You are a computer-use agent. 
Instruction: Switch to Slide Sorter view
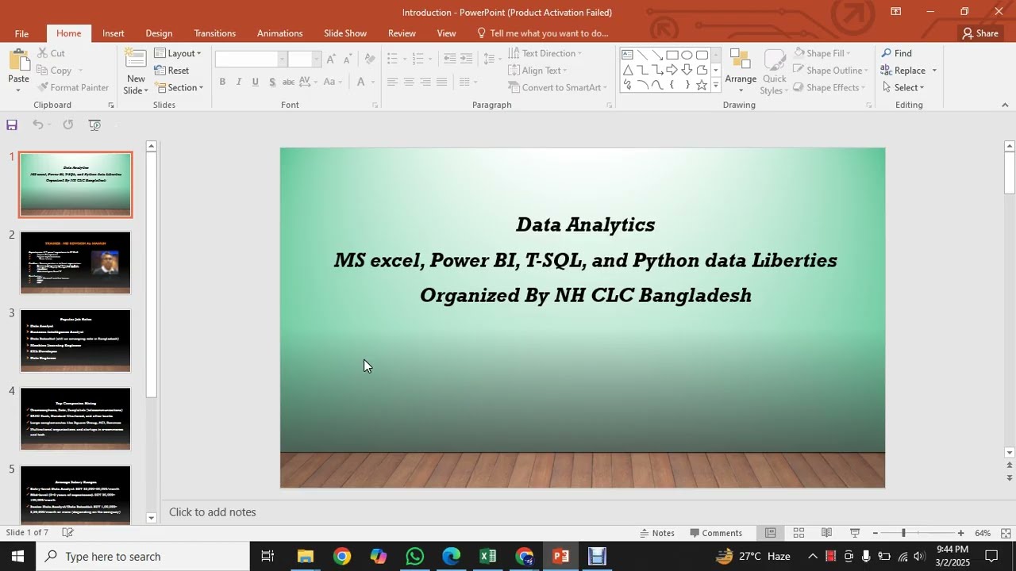[799, 533]
